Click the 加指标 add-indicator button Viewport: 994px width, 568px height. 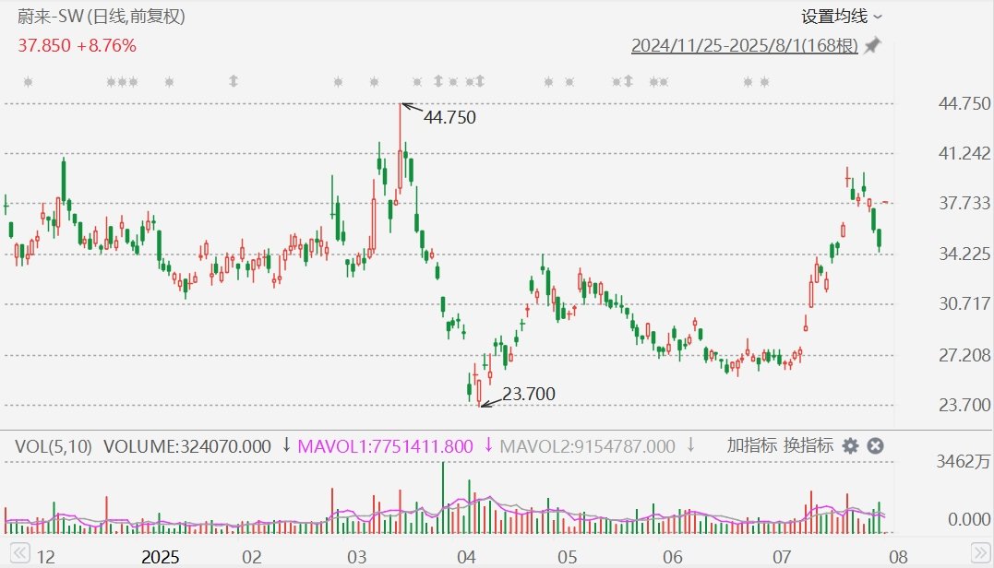[x=752, y=445]
